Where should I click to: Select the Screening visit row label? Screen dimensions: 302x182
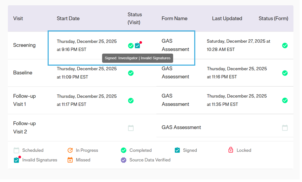24,45
